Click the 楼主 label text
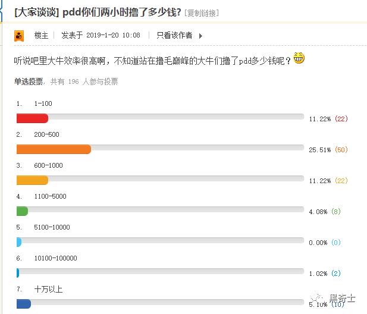 coord(41,36)
